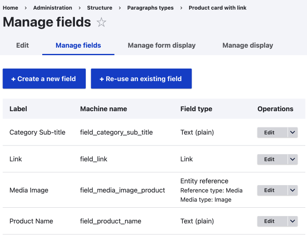Switch to the Manage form display tab
307x237 pixels.
pyautogui.click(x=161, y=45)
